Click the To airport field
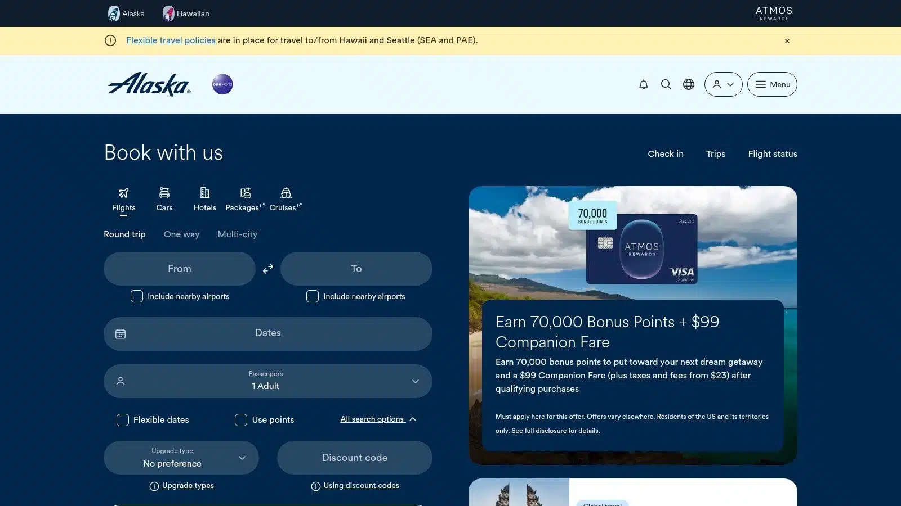The height and width of the screenshot is (506, 901). (356, 269)
